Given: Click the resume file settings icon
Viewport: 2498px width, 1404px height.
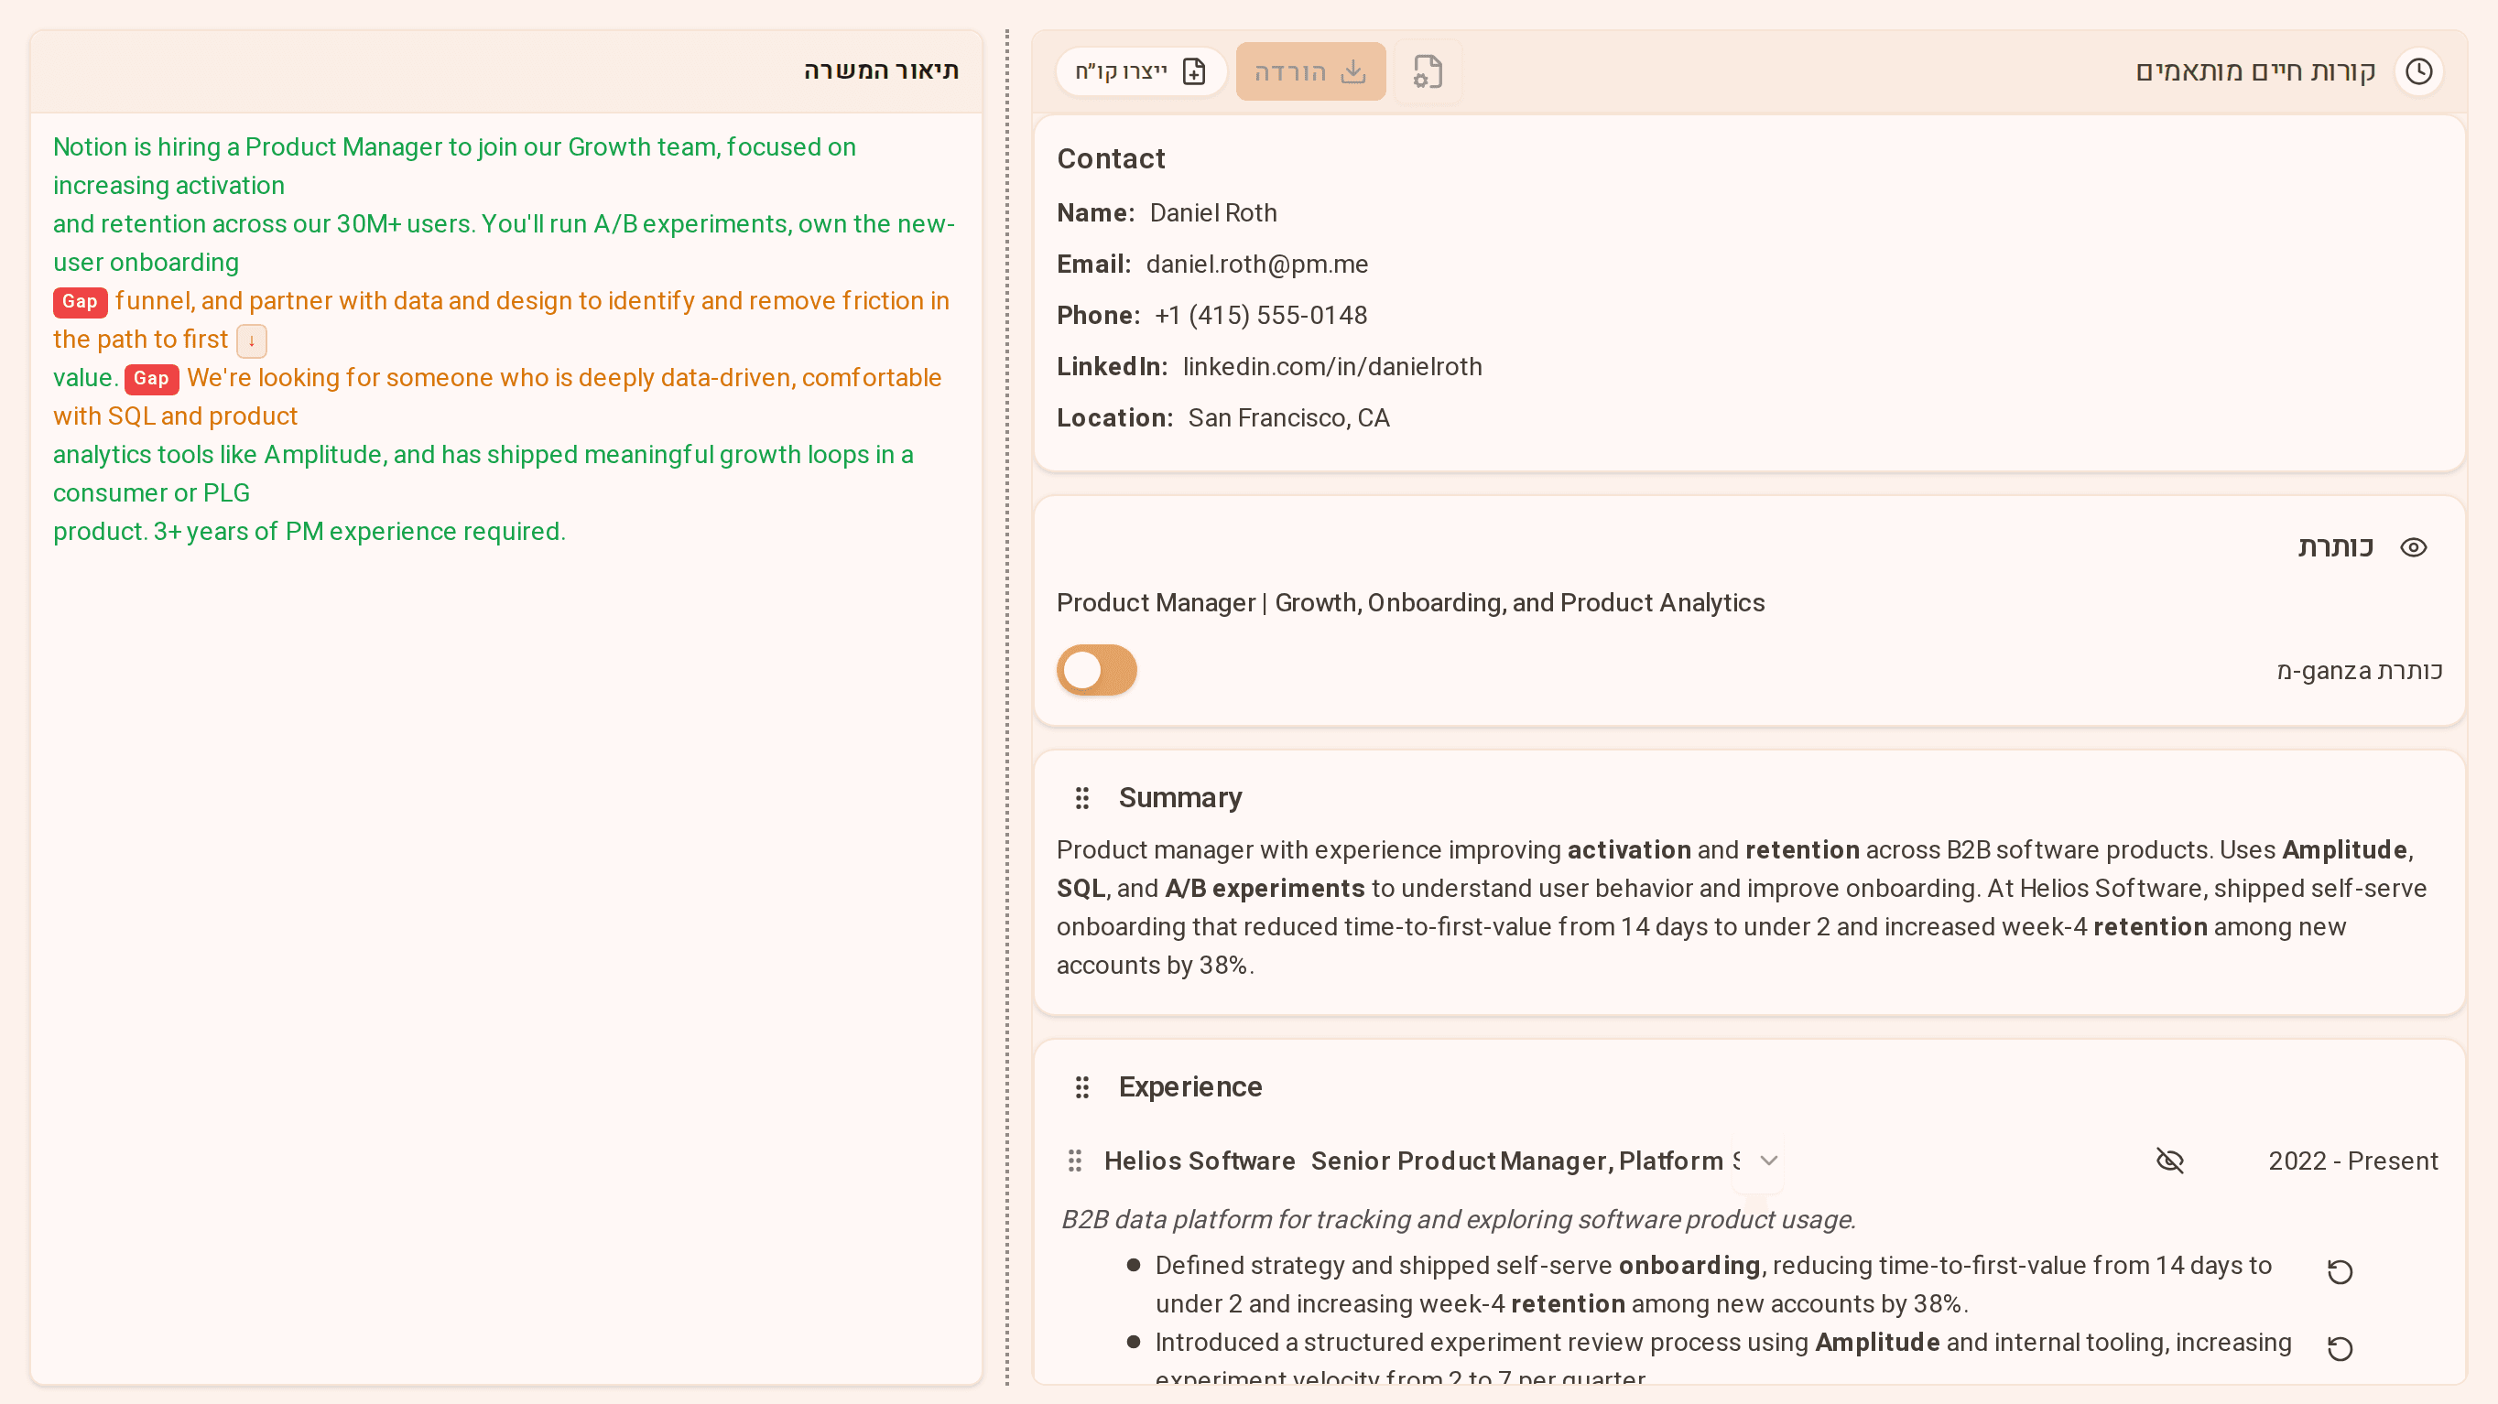Looking at the screenshot, I should point(1428,71).
